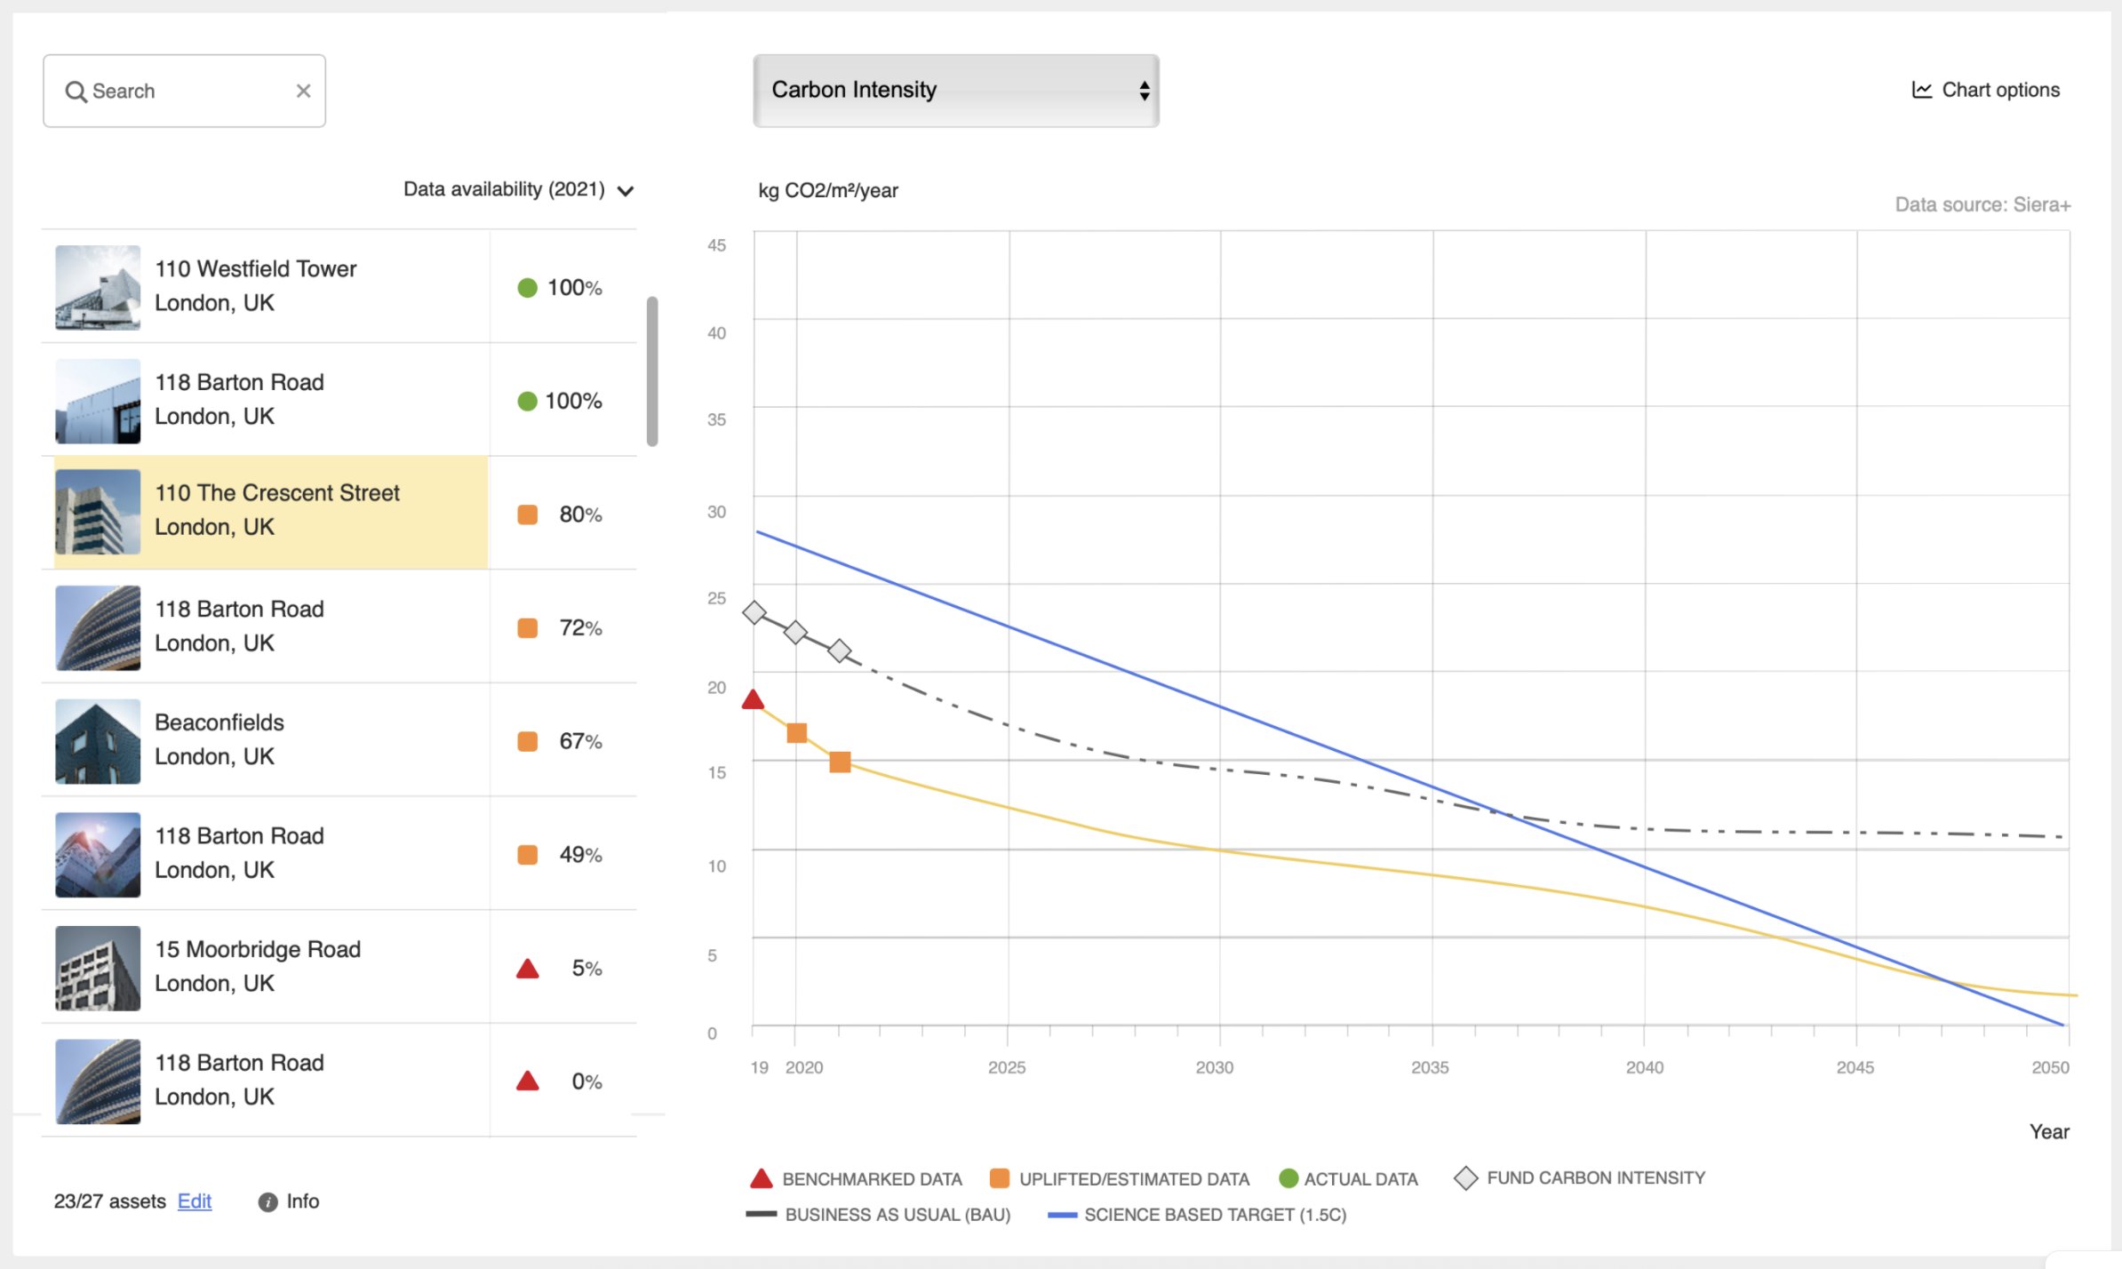Toggle Business As Usual legend entry
Screen dimensions: 2122x1269
tap(879, 1215)
